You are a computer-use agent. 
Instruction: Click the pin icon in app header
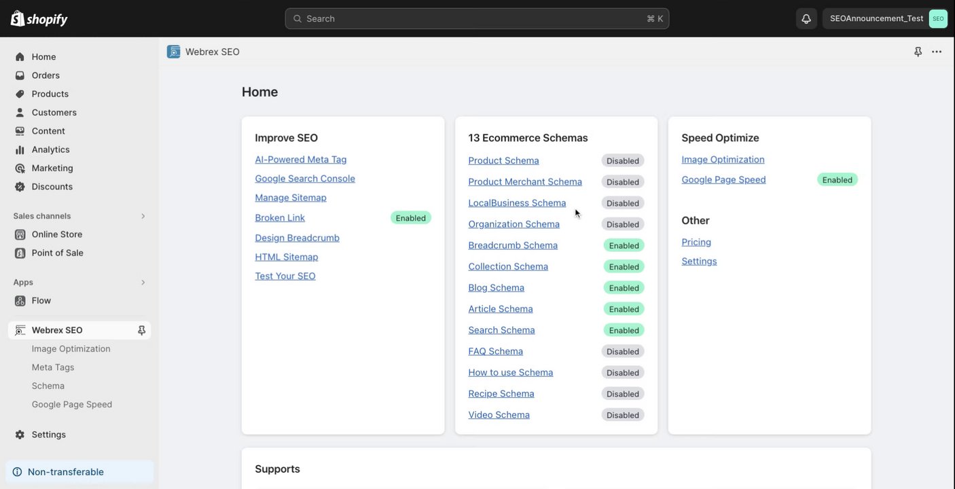(x=918, y=52)
